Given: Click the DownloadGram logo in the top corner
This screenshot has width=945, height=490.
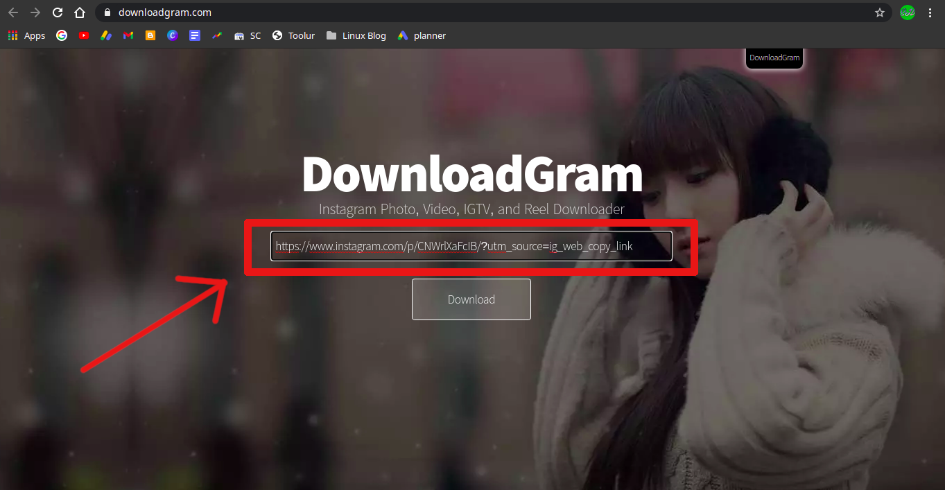Looking at the screenshot, I should 774,58.
